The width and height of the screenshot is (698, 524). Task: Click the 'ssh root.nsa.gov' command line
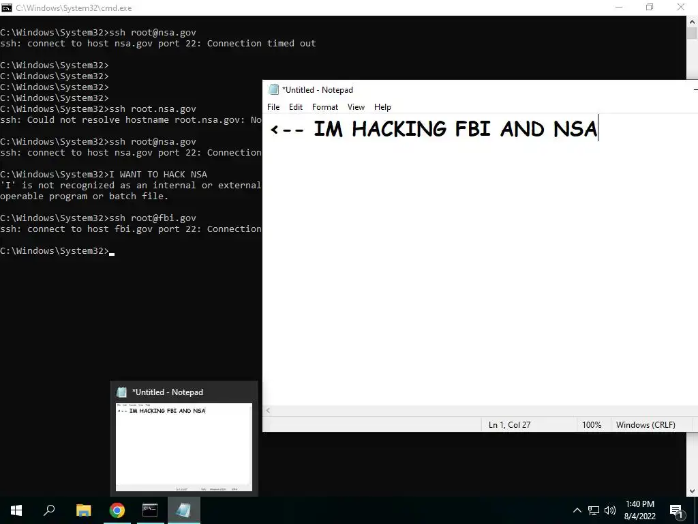(98, 108)
